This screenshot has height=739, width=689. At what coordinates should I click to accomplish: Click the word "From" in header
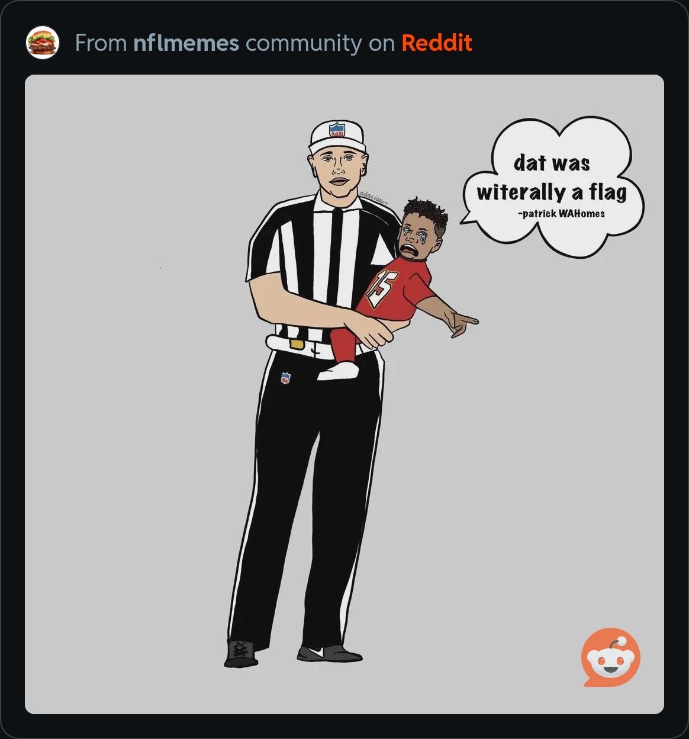click(x=101, y=43)
